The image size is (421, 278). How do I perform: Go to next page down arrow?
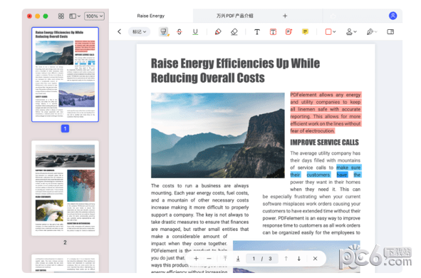pyautogui.click(x=299, y=258)
